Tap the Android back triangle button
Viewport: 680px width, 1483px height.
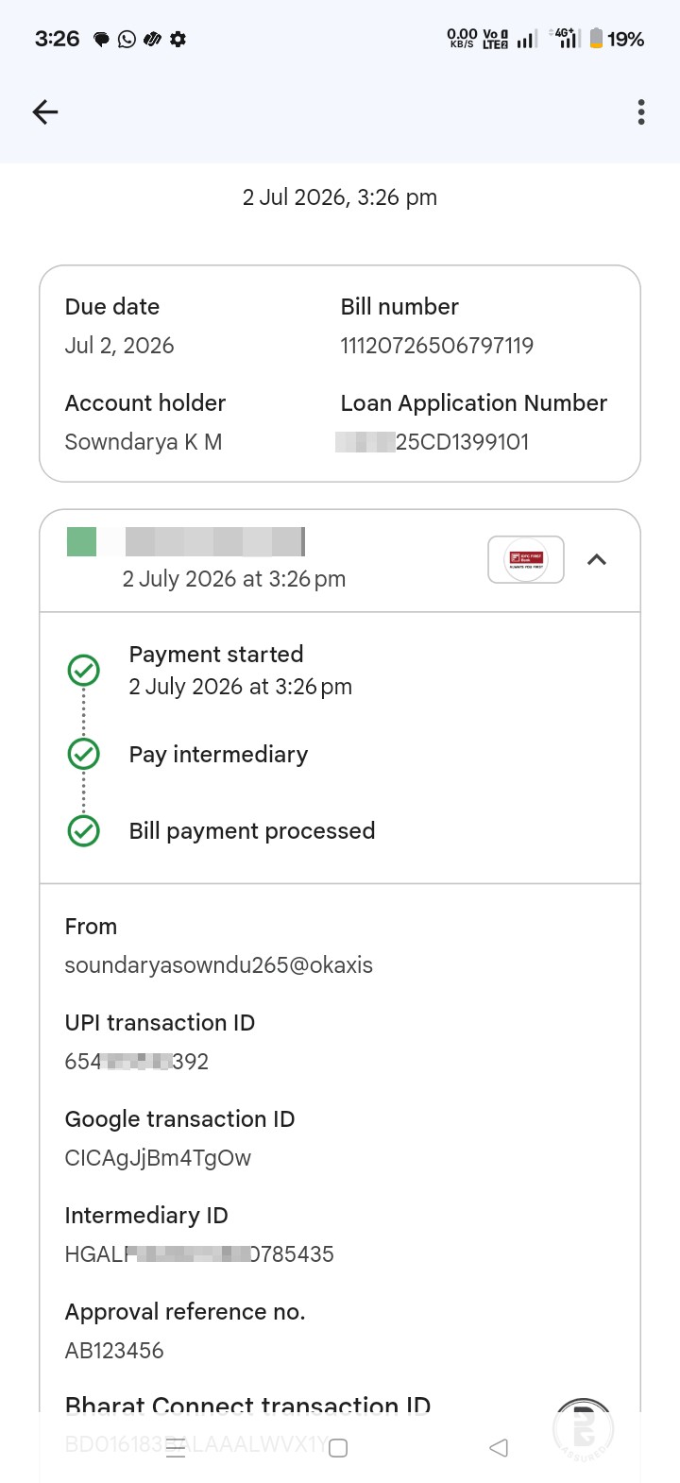tap(500, 1448)
